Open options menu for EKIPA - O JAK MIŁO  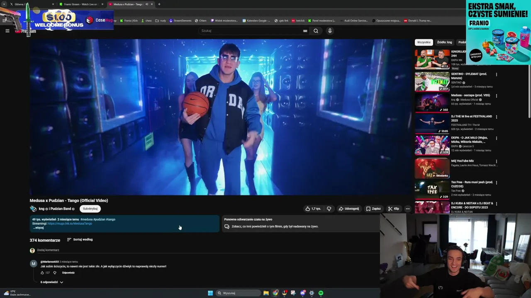click(496, 138)
